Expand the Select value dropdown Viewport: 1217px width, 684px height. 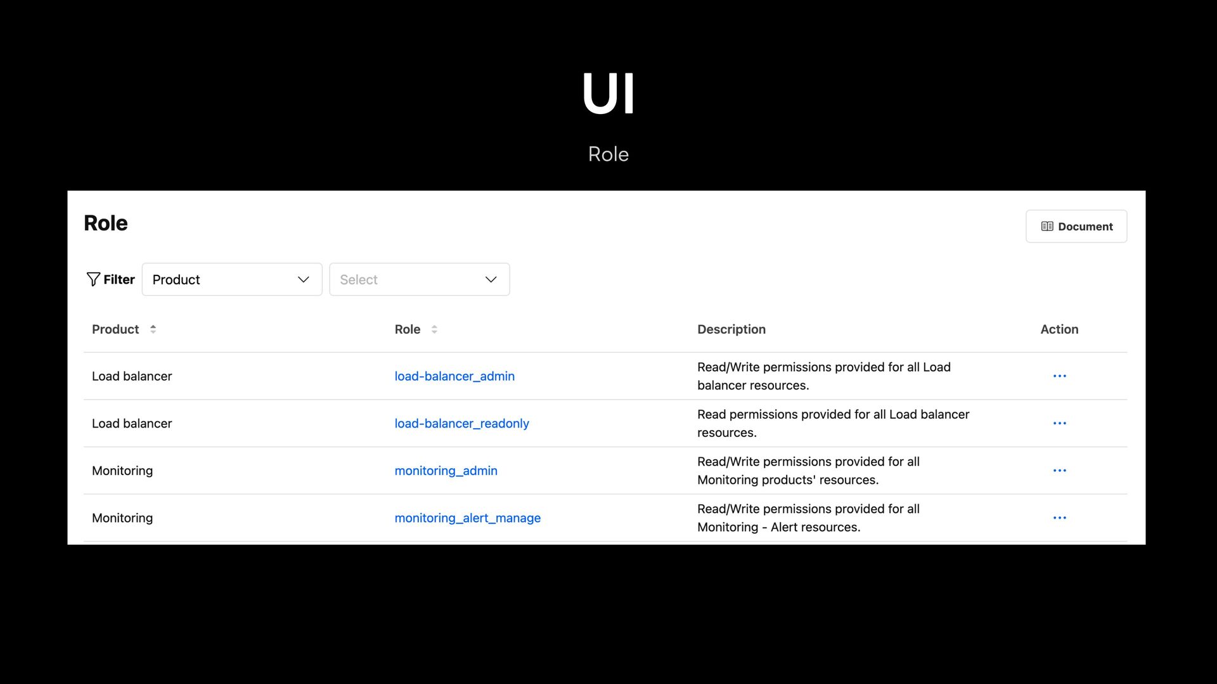pyautogui.click(x=419, y=279)
